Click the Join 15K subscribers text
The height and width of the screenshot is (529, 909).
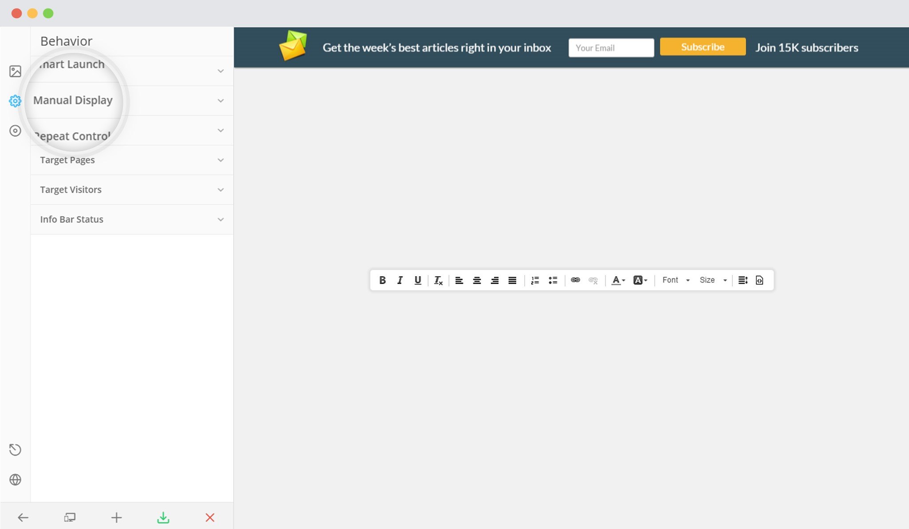(x=807, y=48)
